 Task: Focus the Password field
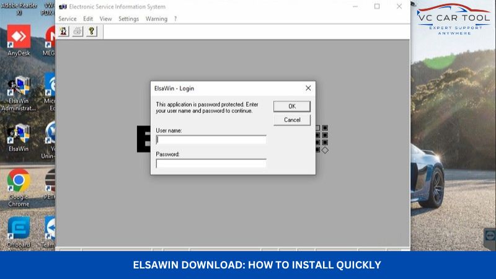pyautogui.click(x=211, y=164)
